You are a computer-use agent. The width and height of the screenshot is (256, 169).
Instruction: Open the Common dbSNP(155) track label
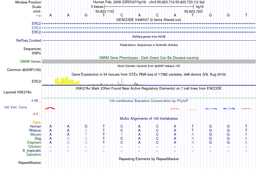(24, 70)
